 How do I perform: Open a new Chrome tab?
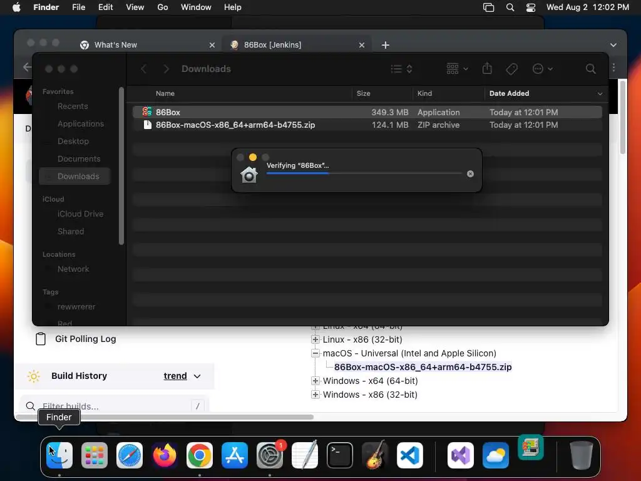(386, 45)
